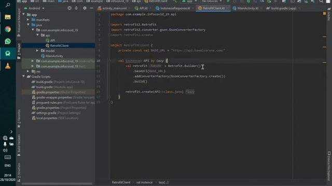Viewport: 332px width, 186px height.
Task: Collapse the app module tree node
Action: click(x=23, y=14)
